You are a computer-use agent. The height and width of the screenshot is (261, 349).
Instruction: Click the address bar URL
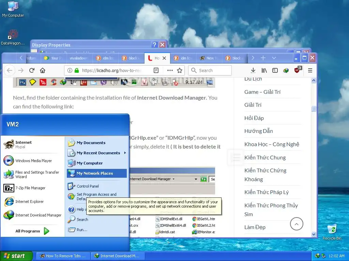point(111,70)
